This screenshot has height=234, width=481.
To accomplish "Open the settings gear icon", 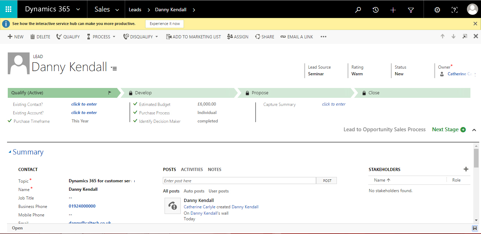I will pyautogui.click(x=437, y=10).
